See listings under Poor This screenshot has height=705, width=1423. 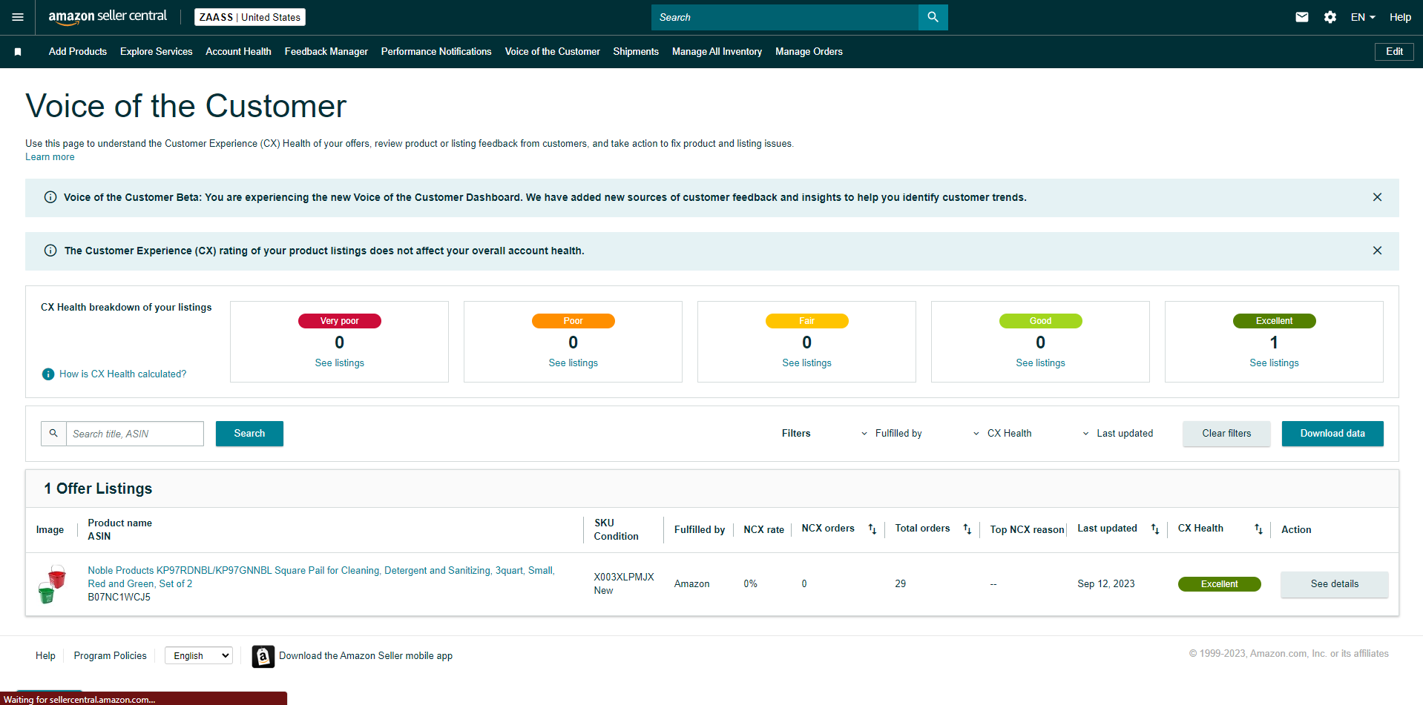[x=574, y=363]
